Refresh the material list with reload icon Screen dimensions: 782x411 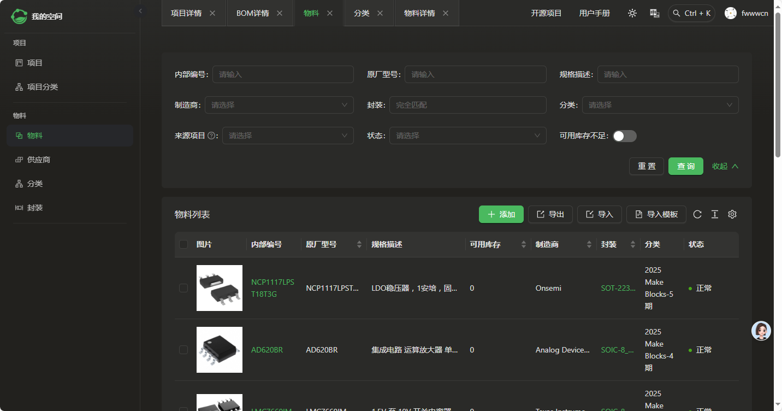click(x=697, y=214)
